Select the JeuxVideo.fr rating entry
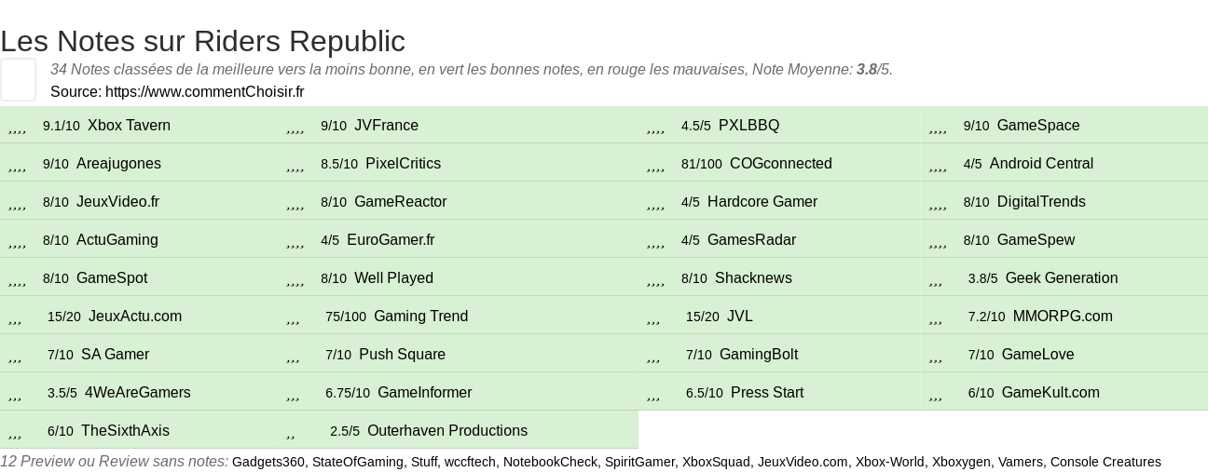The width and height of the screenshot is (1208, 472). pos(117,202)
